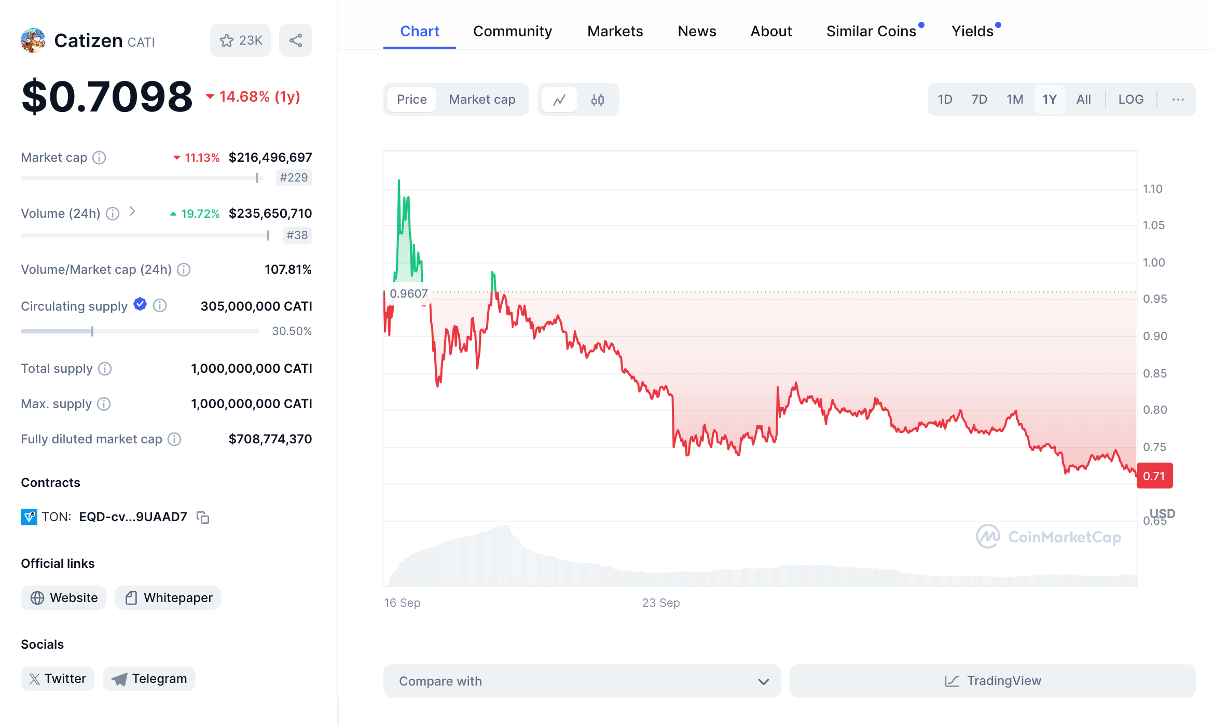Open the share icon button
1214x726 pixels.
(x=296, y=40)
